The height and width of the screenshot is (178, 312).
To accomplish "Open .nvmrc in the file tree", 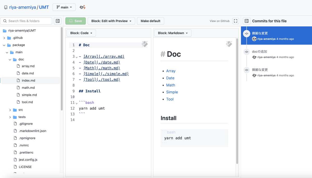I will 24,145.
